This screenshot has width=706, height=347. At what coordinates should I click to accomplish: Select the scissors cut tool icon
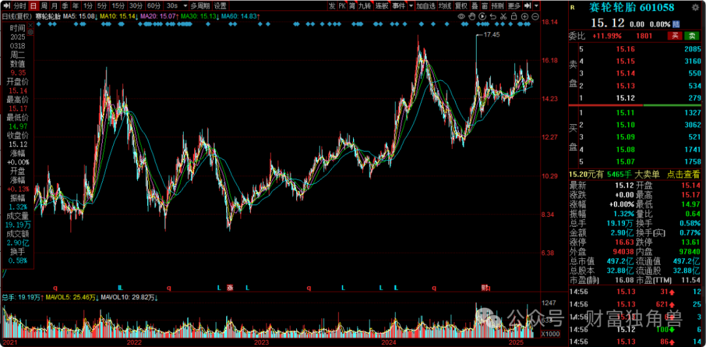tap(503, 16)
